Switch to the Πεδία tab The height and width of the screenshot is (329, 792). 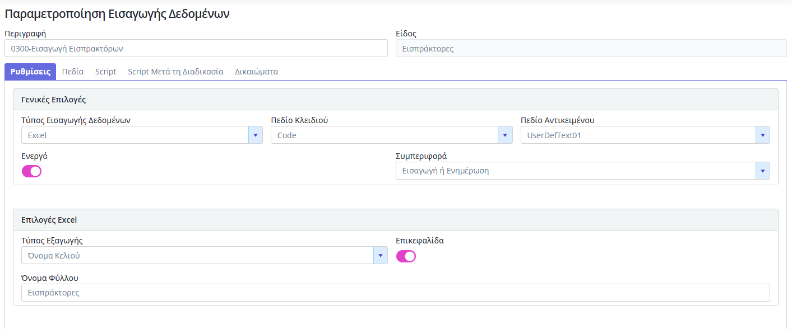coord(73,72)
